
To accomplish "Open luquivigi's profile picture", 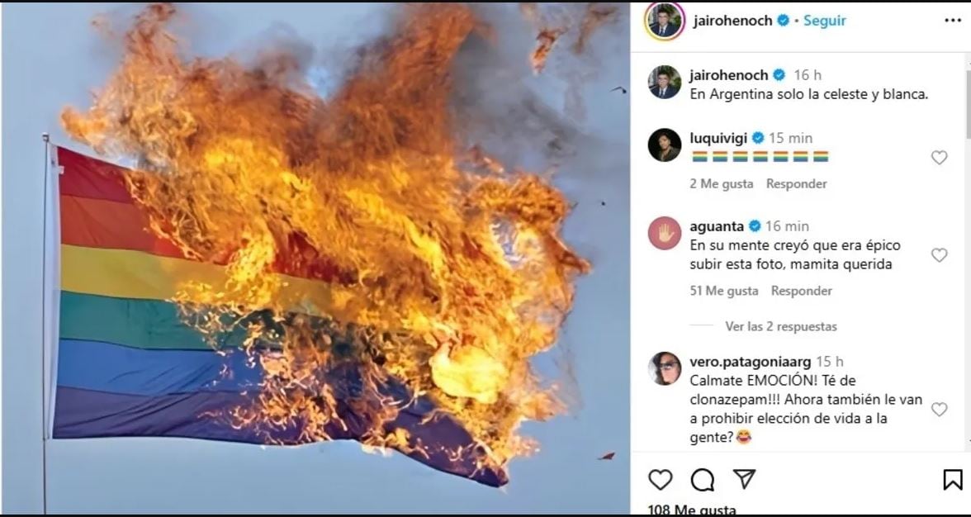I will (665, 145).
